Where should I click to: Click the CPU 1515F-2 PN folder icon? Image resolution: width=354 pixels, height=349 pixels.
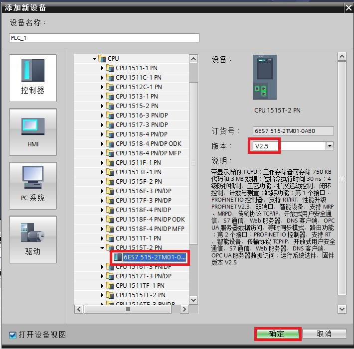tap(110, 182)
